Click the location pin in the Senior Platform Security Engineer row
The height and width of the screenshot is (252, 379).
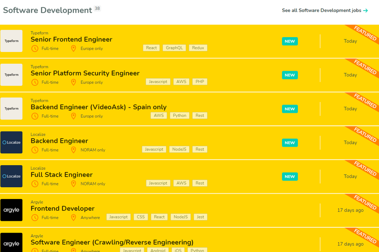pyautogui.click(x=74, y=82)
